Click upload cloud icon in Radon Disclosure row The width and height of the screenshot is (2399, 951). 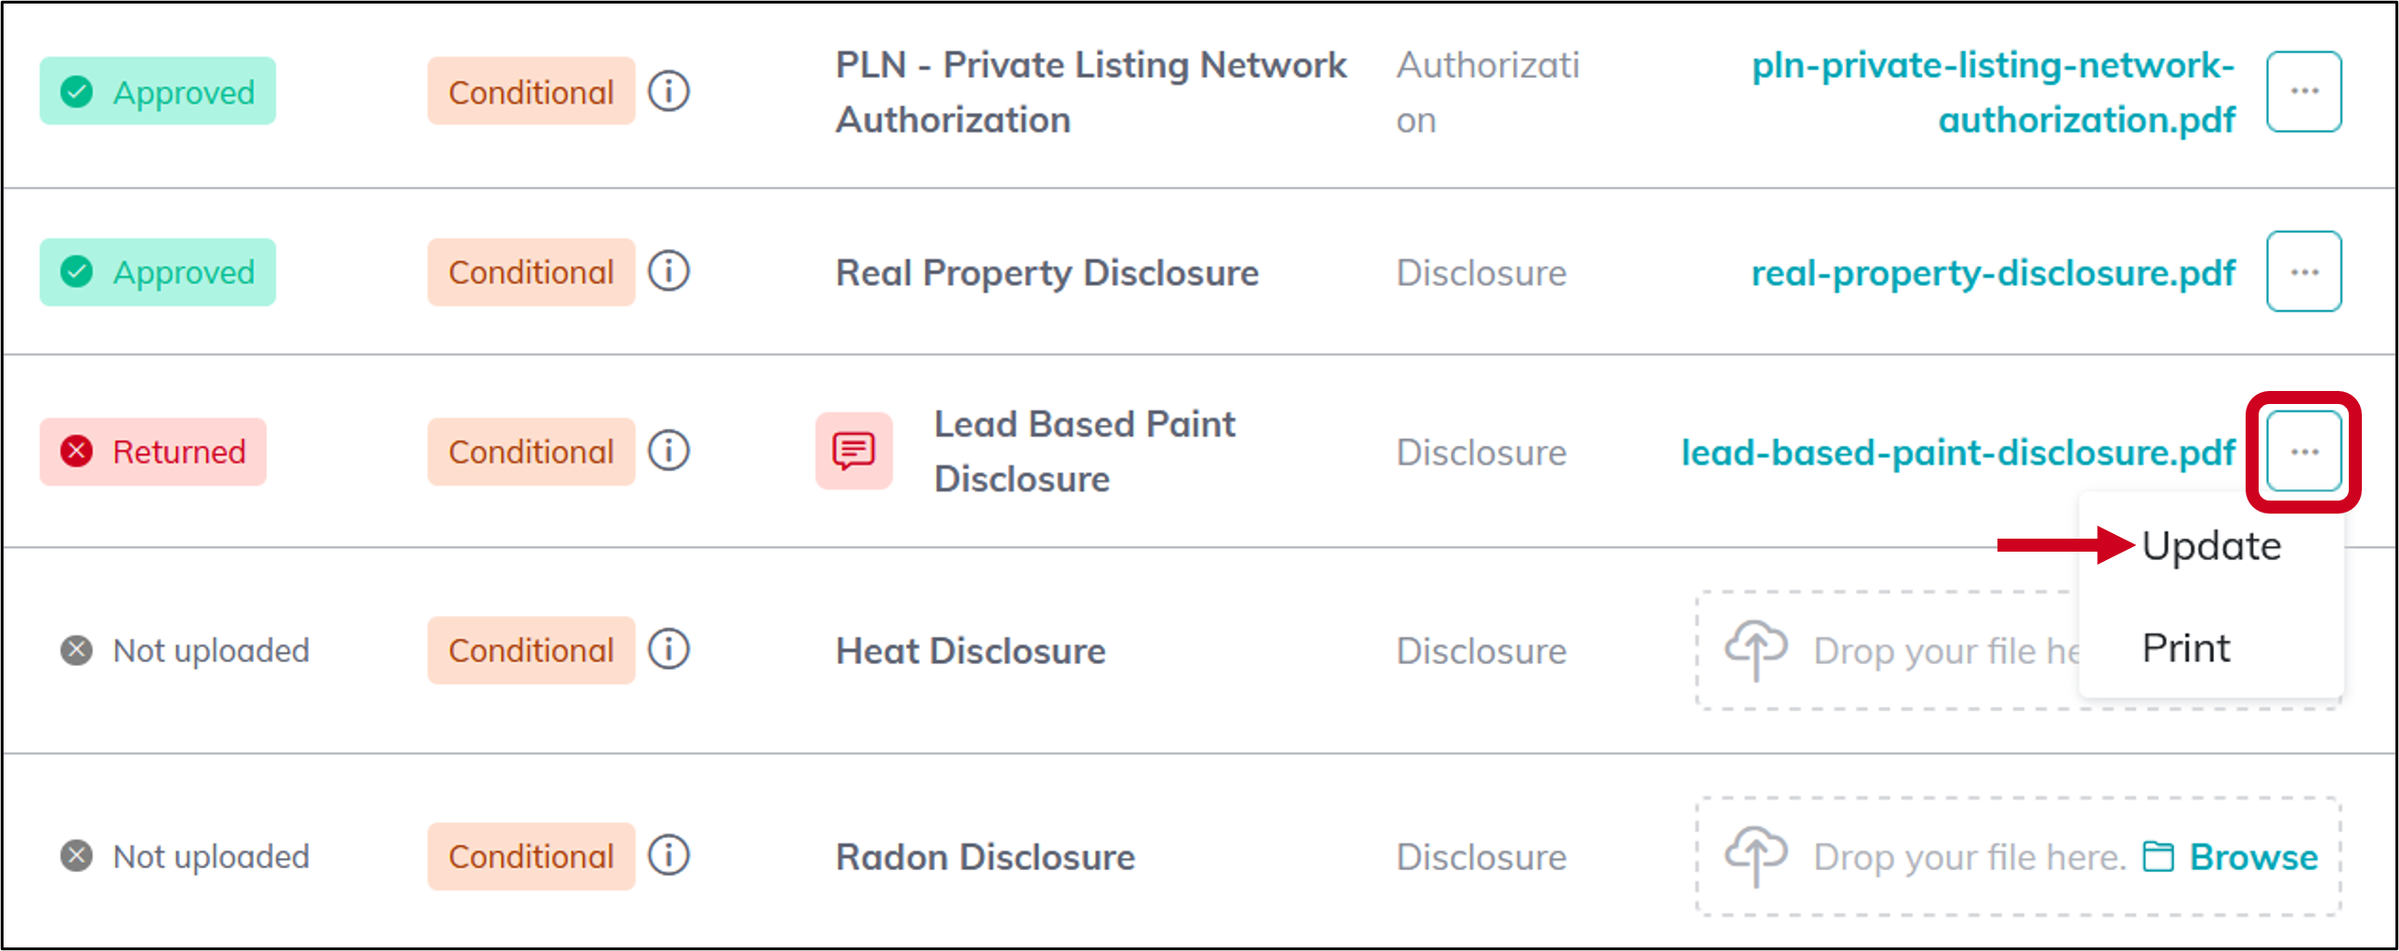(1756, 855)
